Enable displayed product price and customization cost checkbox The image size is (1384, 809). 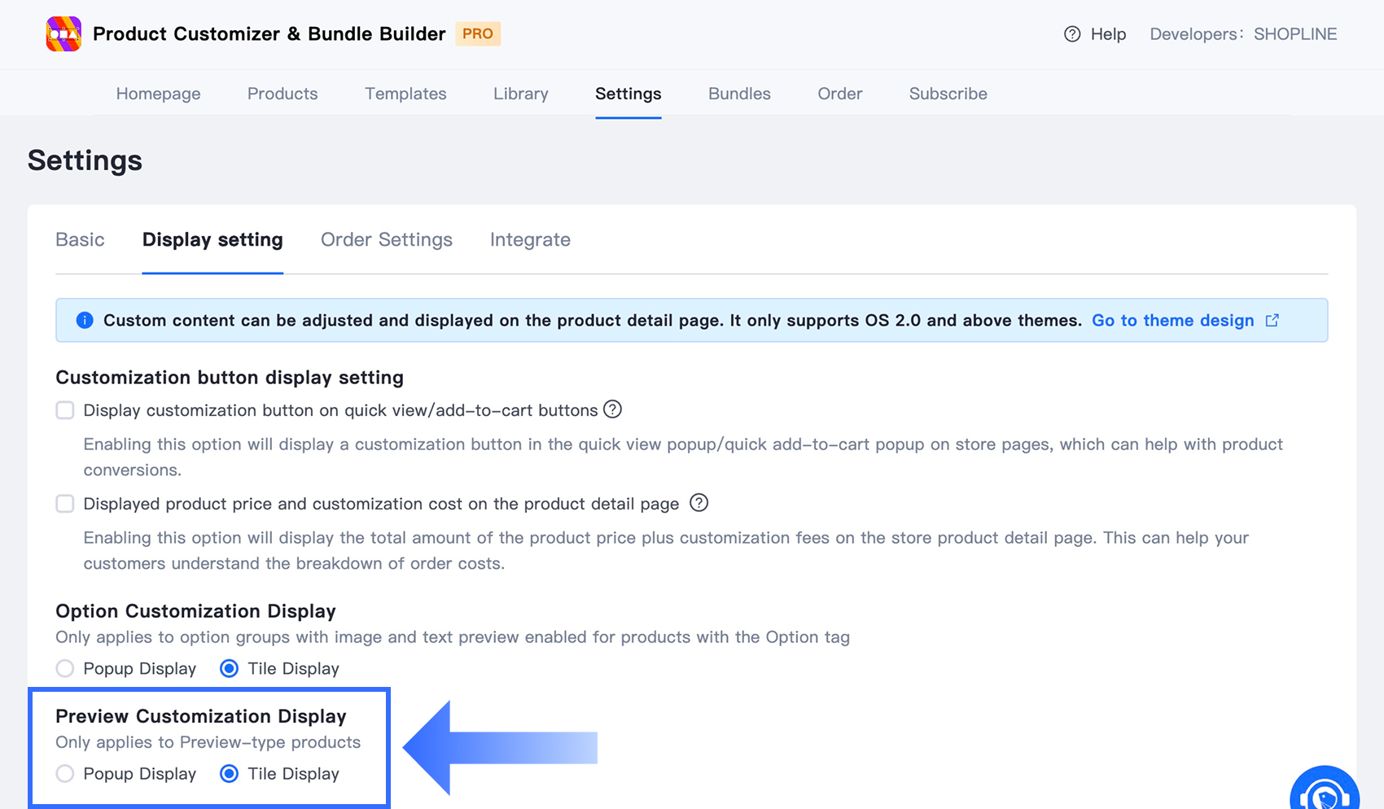click(x=65, y=504)
